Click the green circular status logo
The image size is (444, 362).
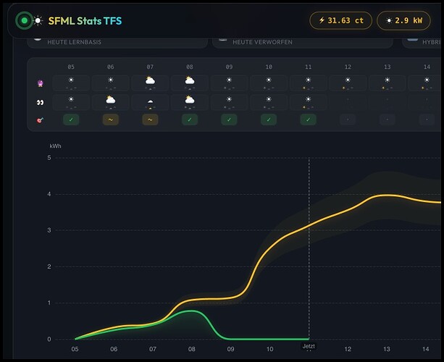[x=24, y=20]
